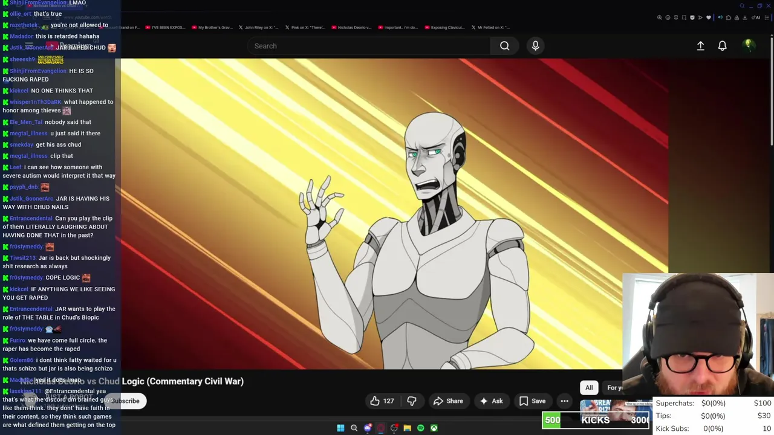Switch to the "Nicholas Deorio v..." tab
The image size is (774, 435).
coord(353,27)
